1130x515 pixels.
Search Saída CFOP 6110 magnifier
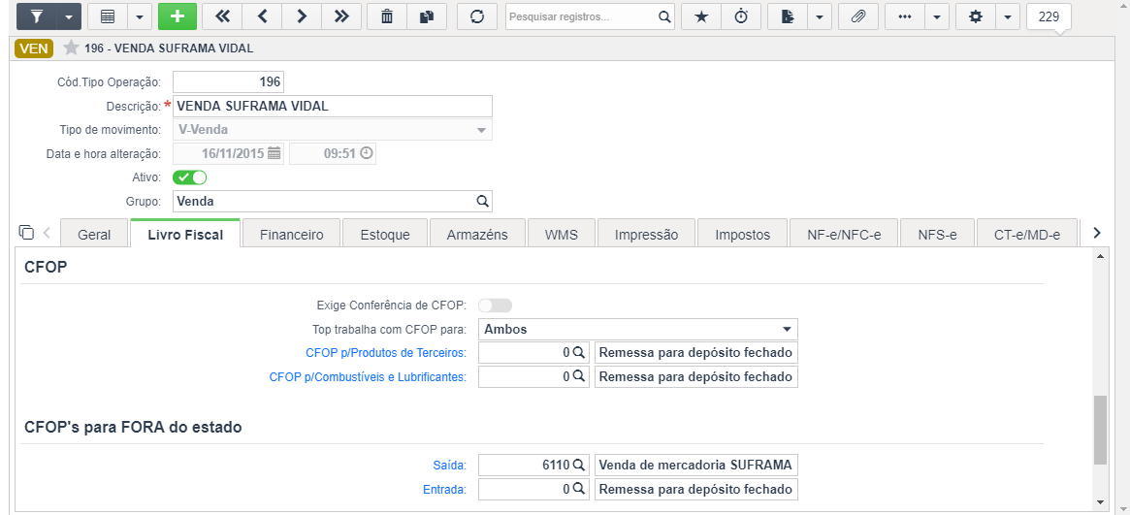(x=579, y=466)
